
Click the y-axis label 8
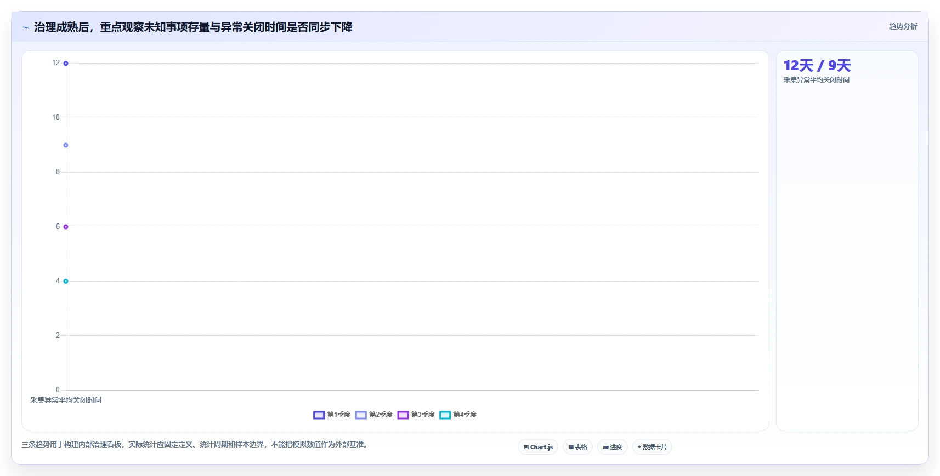pos(58,172)
